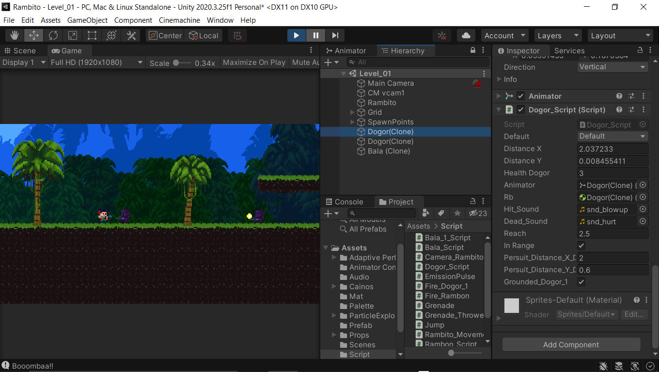Search by type in Project panel
The image size is (659, 372).
coord(426,213)
